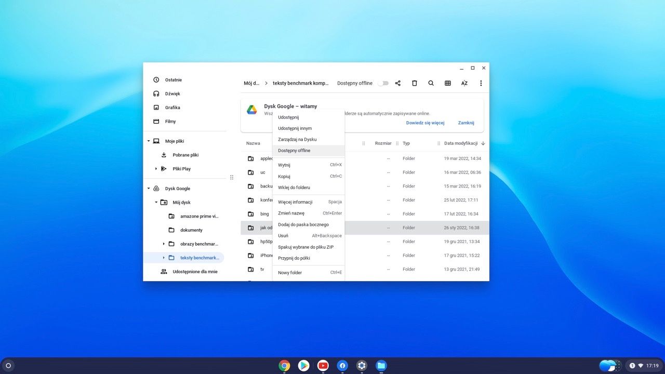Click the share icon in the toolbar

[398, 83]
